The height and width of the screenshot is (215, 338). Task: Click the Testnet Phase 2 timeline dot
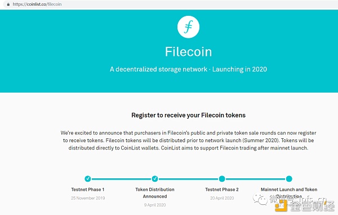point(222,179)
